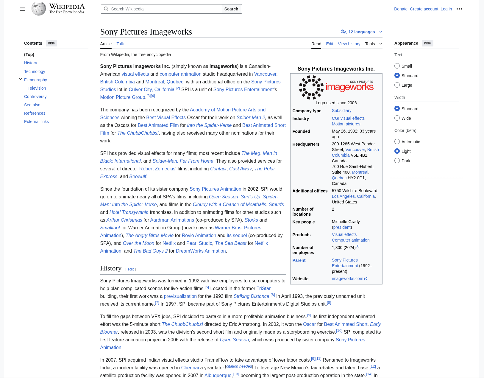Click the citation needed tag
Image resolution: width=484 pixels, height=378 pixels.
tap(239, 366)
